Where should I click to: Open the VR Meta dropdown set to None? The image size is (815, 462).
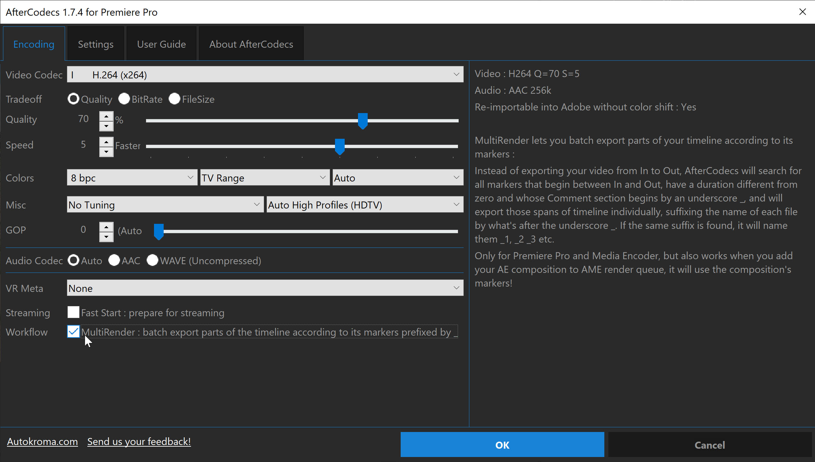click(456, 288)
